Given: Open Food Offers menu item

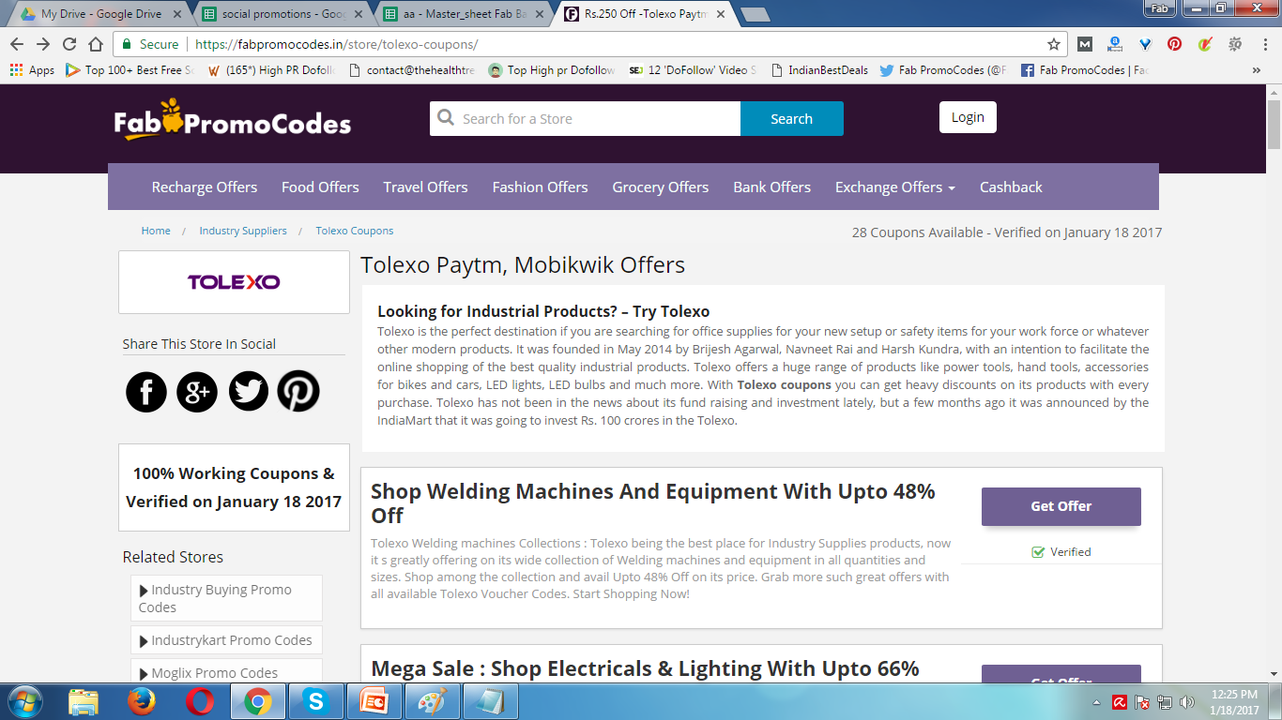Looking at the screenshot, I should (x=320, y=187).
